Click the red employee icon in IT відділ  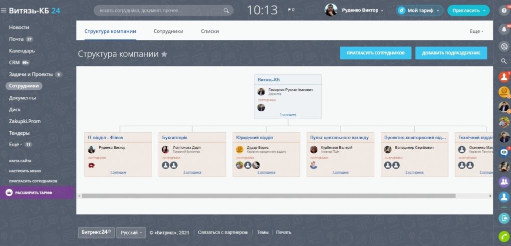click(x=92, y=165)
